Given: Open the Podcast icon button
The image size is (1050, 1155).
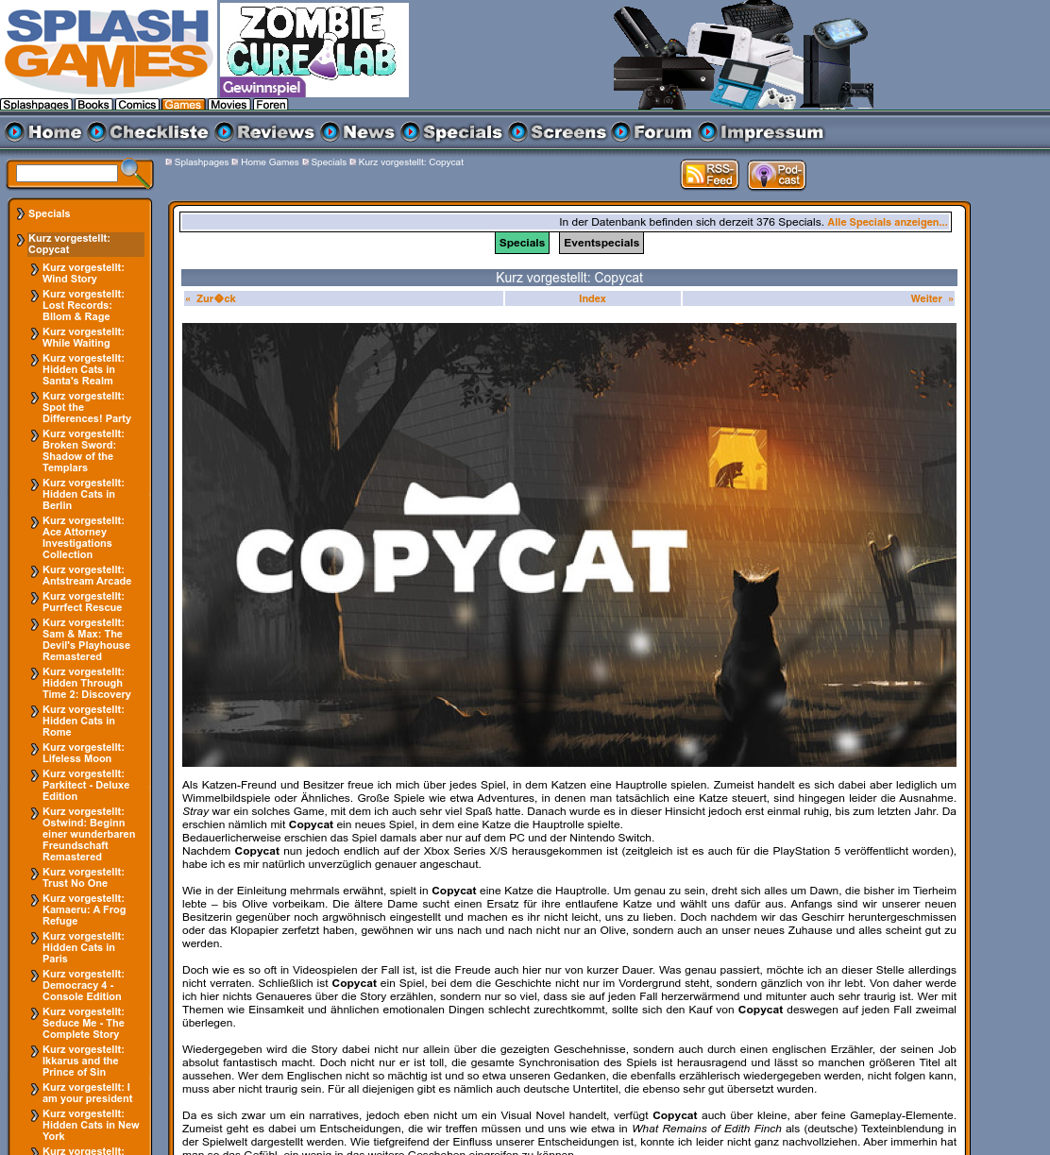Looking at the screenshot, I should (776, 175).
